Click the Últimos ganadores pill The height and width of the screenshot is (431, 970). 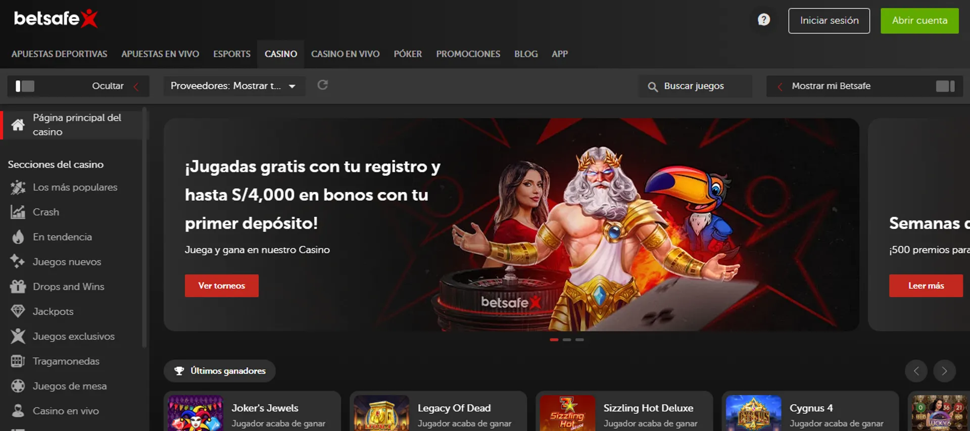(220, 371)
